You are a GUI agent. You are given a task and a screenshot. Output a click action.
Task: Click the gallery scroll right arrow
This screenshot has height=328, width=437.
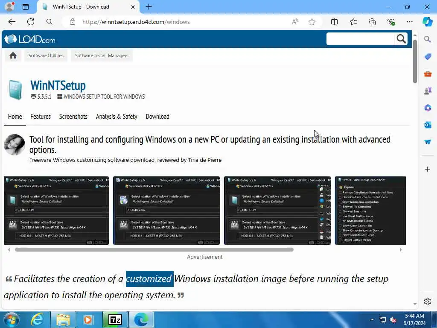(401, 249)
